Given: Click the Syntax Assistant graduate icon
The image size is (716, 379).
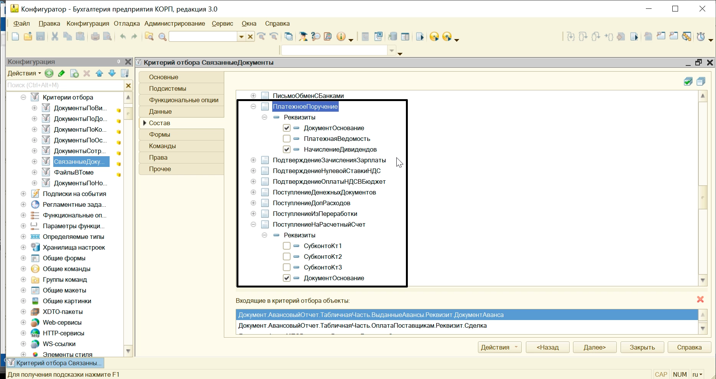Looking at the screenshot, I should (303, 37).
